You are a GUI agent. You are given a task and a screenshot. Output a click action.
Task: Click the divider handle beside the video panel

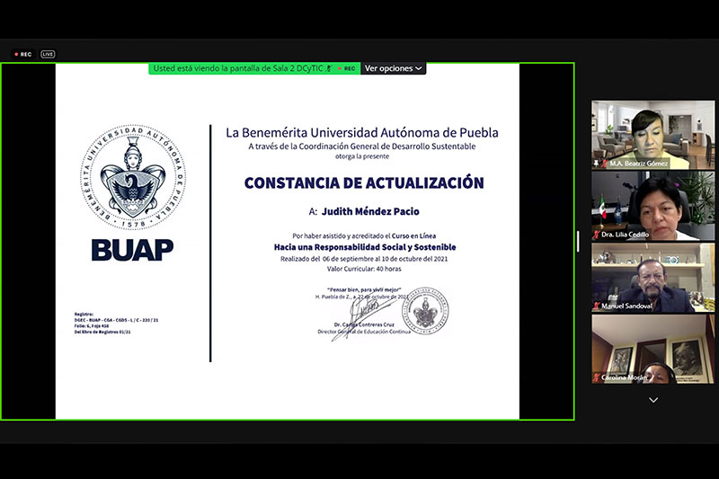pyautogui.click(x=578, y=241)
